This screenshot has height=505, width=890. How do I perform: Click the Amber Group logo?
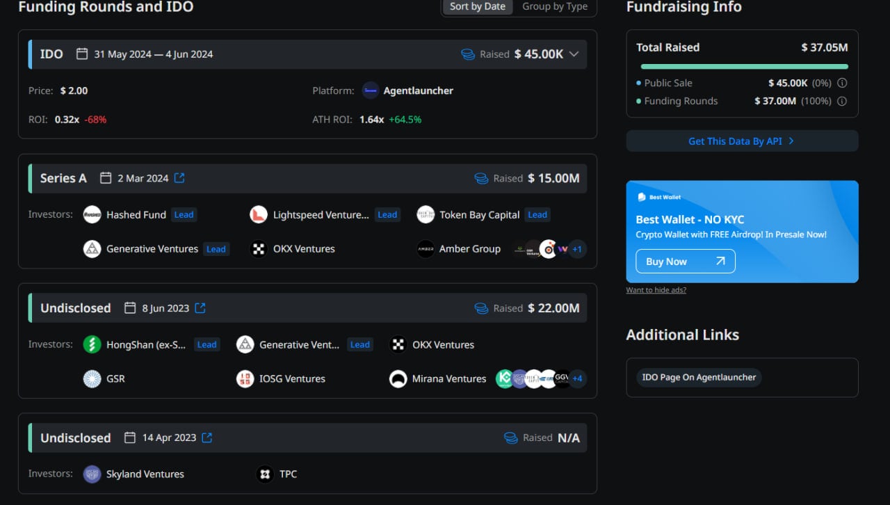(x=426, y=248)
